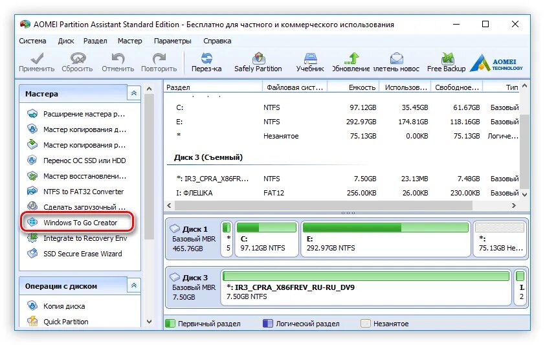Screen dimensions: 545x345
Task: Sort by Файловая сист... column header
Action: [295, 87]
